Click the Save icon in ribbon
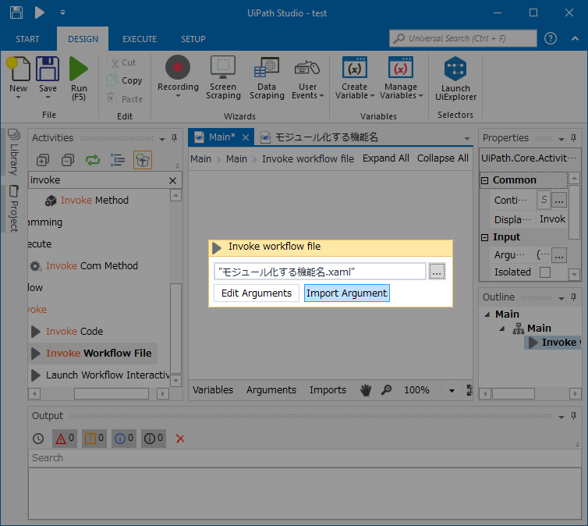Screen dimensions: 588x526 pyautogui.click(x=48, y=69)
